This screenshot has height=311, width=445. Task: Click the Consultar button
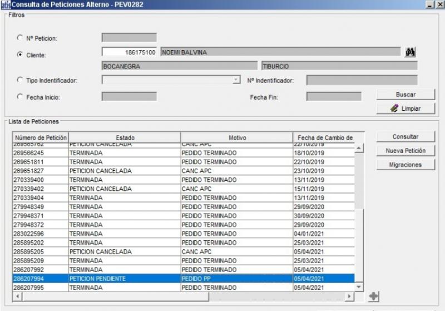[406, 137]
